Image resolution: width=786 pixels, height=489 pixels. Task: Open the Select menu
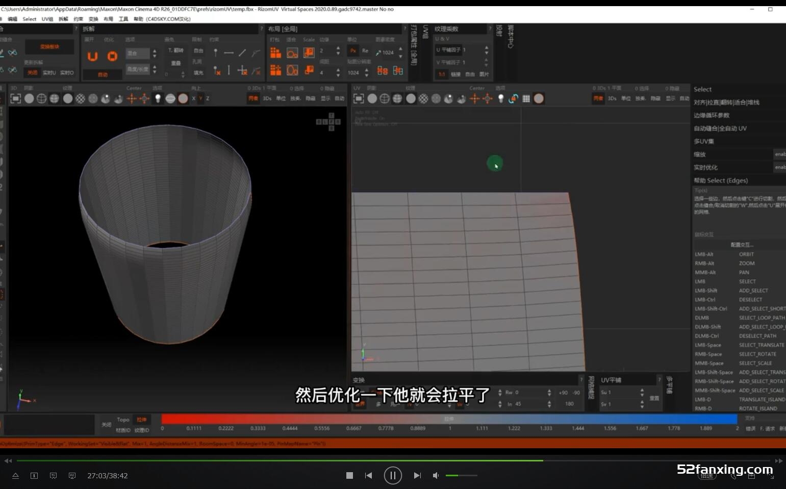tap(30, 19)
